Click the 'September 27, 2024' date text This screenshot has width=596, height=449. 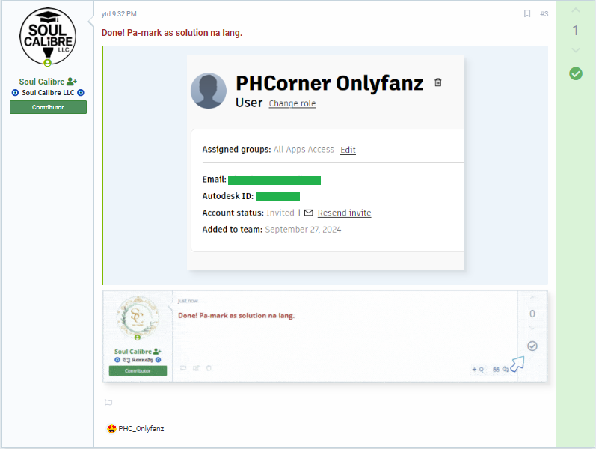[303, 230]
